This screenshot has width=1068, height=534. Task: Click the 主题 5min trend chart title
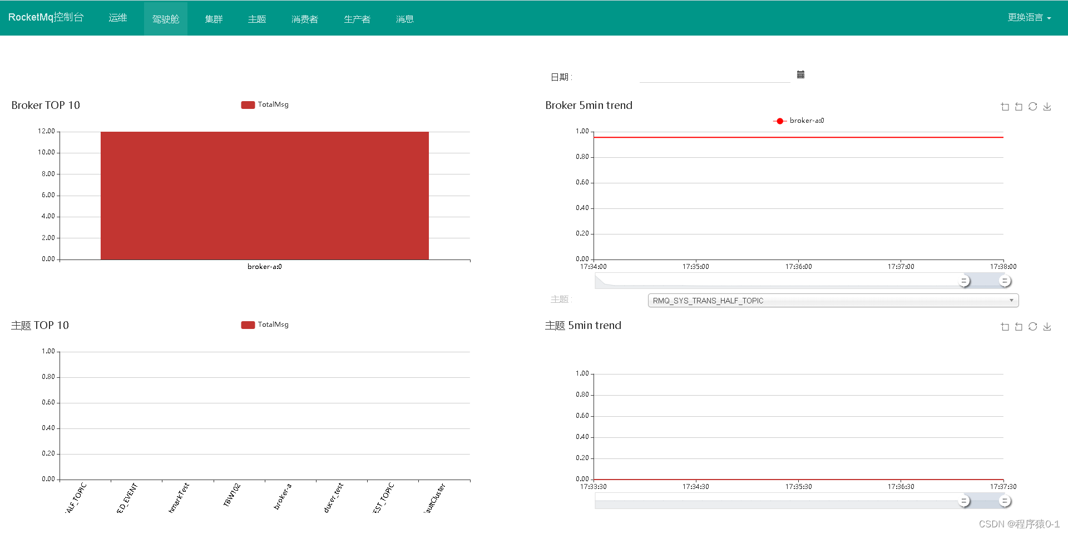[583, 326]
